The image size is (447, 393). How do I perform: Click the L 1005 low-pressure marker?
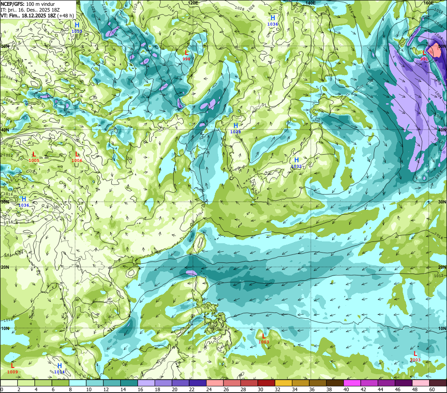[34, 157]
